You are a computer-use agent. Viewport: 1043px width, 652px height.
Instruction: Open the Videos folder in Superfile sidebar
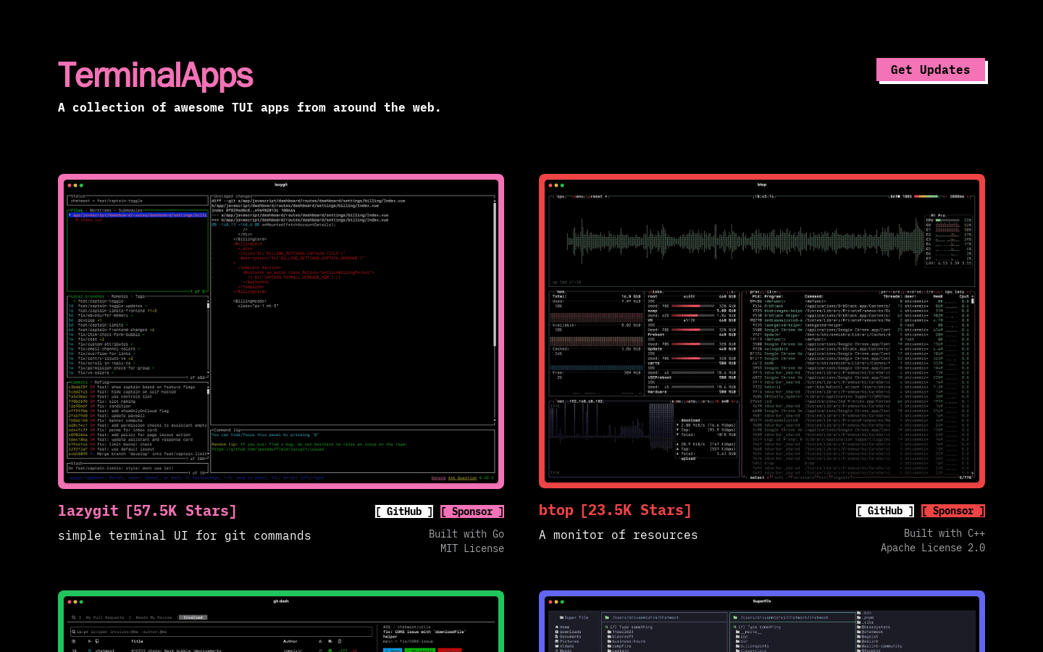pos(566,645)
